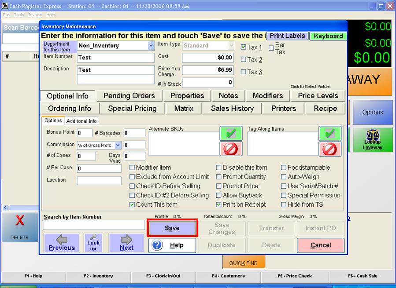Click the red prohibit icon for Tag Along Items
The height and width of the screenshot is (288, 396).
coord(330,149)
